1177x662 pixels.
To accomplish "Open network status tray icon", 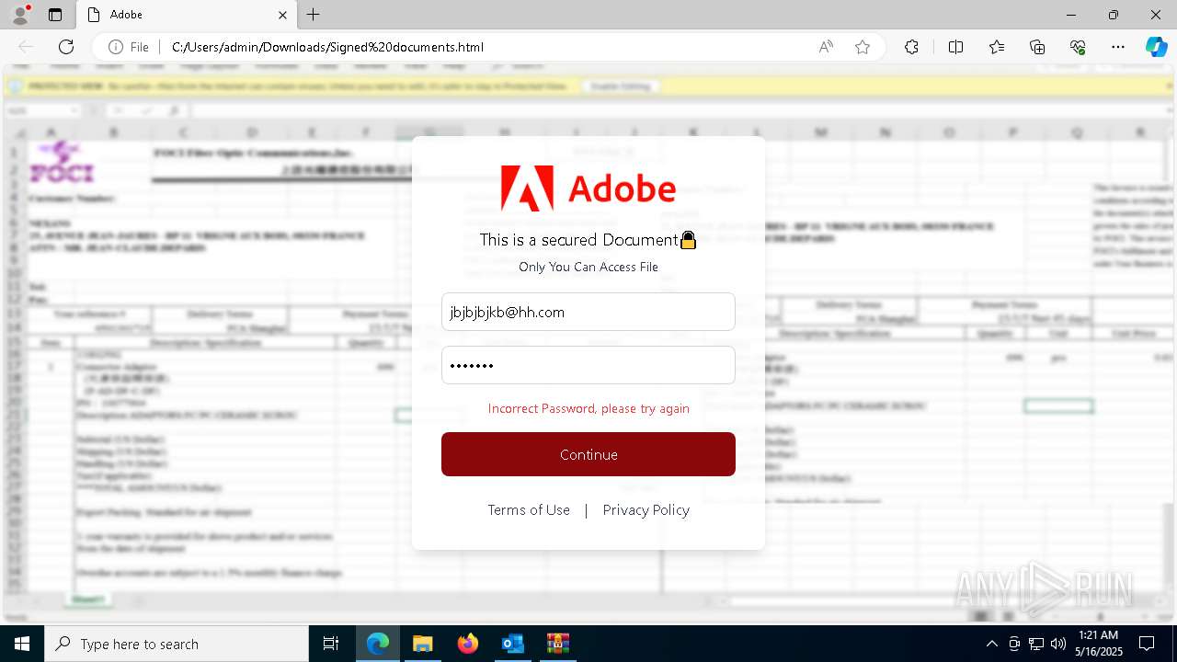I will pyautogui.click(x=1036, y=644).
